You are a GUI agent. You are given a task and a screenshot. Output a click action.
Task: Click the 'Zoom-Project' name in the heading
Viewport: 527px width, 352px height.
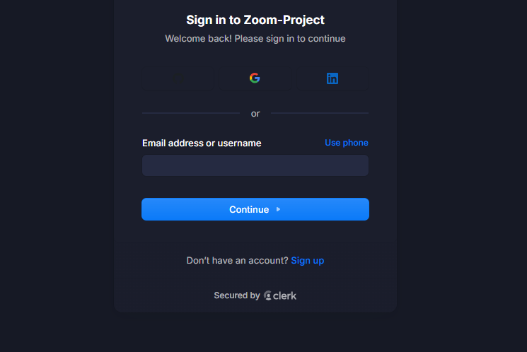pyautogui.click(x=284, y=20)
